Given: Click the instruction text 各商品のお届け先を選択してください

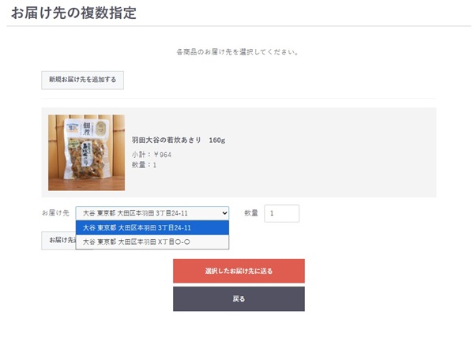Looking at the screenshot, I should 237,52.
